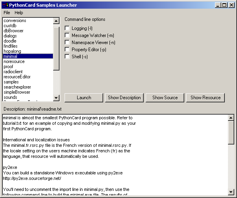The image size is (237, 198).
Task: Click the highlighted minimal entry
Action: (28, 56)
